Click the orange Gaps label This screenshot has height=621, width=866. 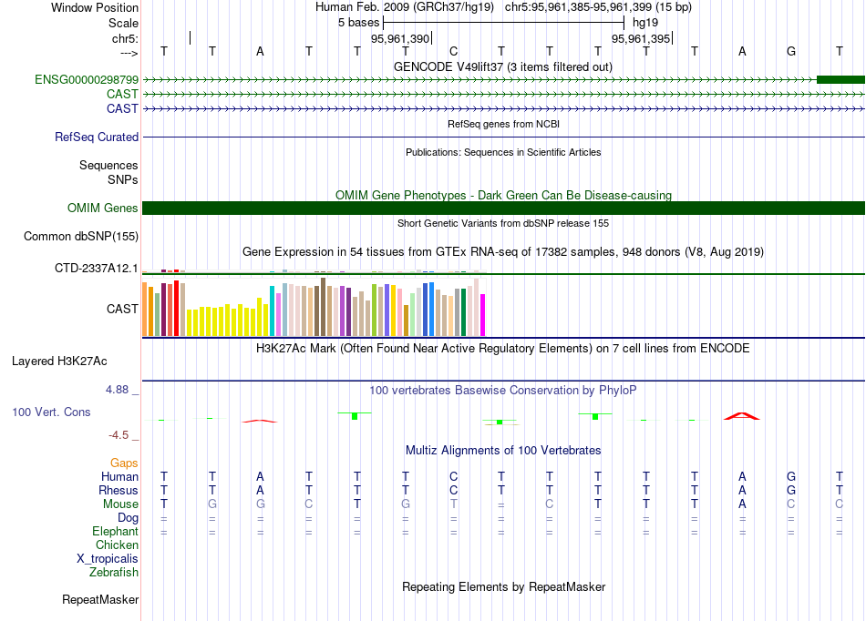click(x=124, y=463)
